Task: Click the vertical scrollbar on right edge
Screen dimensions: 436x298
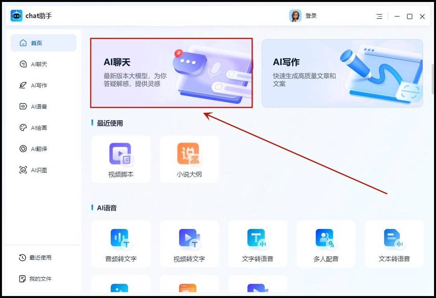Action: click(x=433, y=78)
